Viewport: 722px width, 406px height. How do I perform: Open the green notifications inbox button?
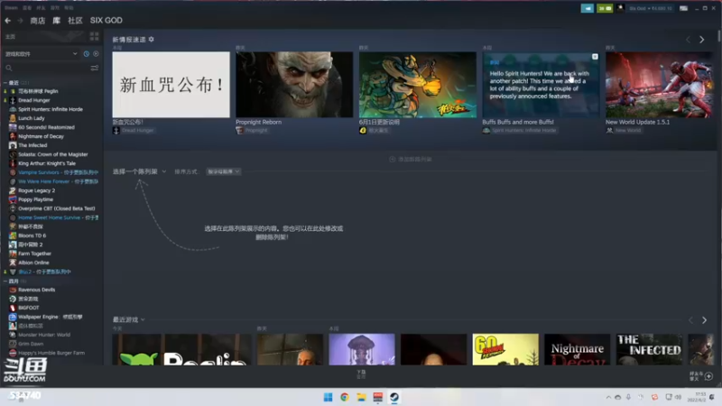[605, 8]
